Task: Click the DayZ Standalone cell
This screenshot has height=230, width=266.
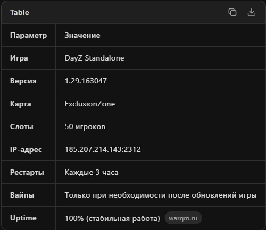Action: pos(94,58)
